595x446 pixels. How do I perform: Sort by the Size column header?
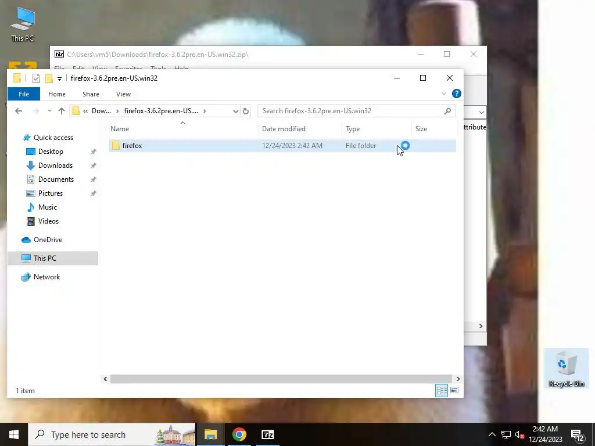434,129
